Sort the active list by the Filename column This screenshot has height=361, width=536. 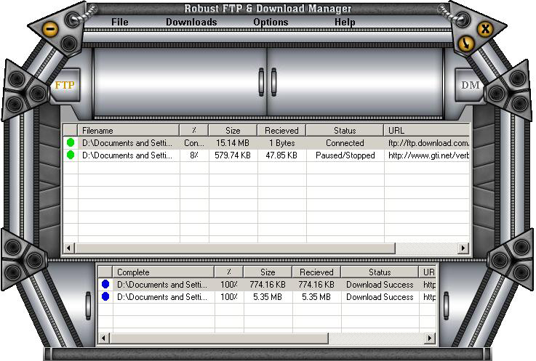pyautogui.click(x=129, y=131)
